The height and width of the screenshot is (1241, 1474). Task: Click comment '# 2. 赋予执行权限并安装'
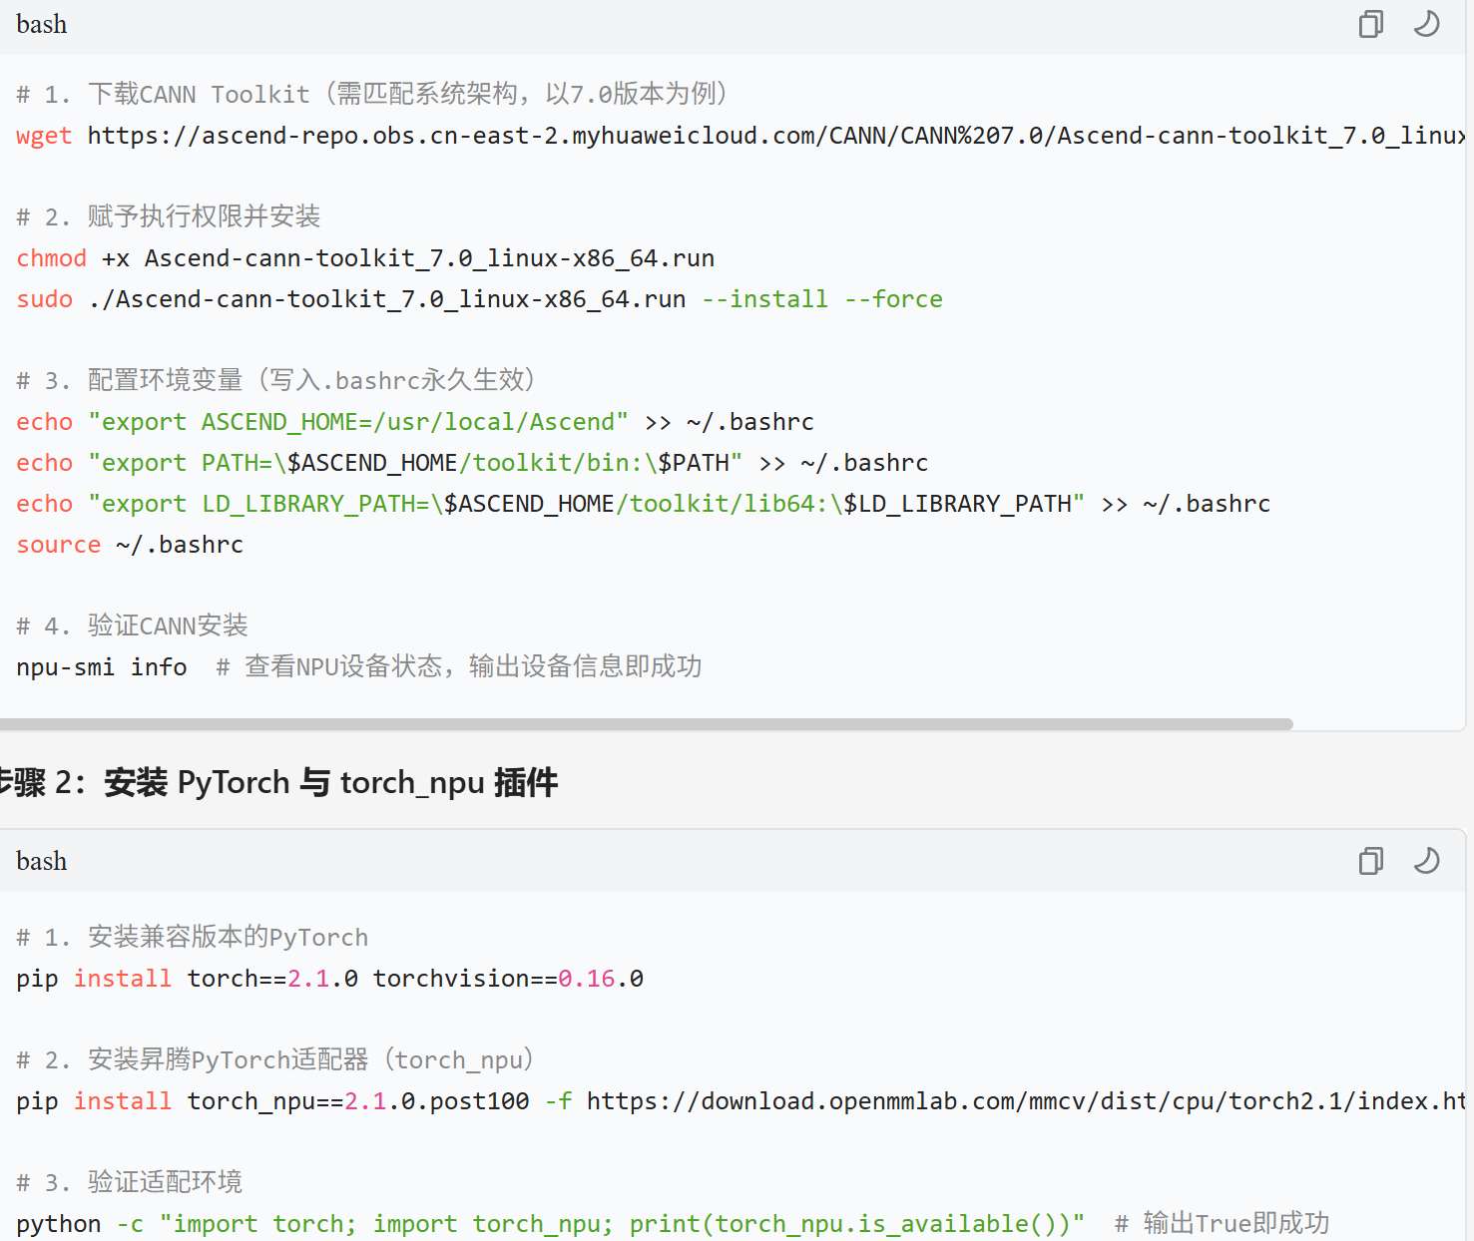pos(169,216)
